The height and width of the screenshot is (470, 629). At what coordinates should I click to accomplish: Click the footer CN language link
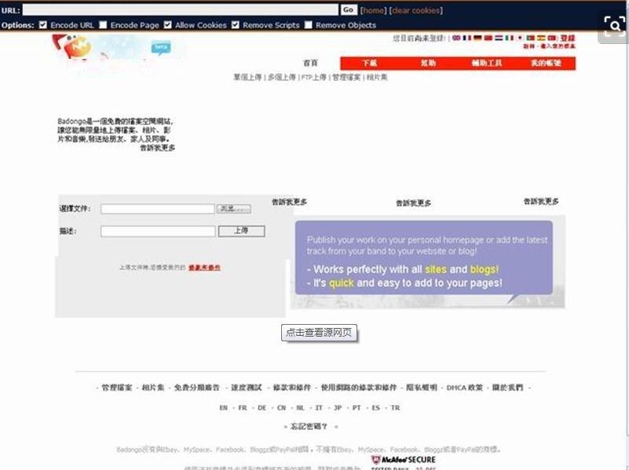(x=281, y=407)
